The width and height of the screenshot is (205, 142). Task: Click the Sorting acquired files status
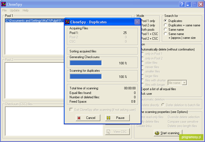pos(83,51)
